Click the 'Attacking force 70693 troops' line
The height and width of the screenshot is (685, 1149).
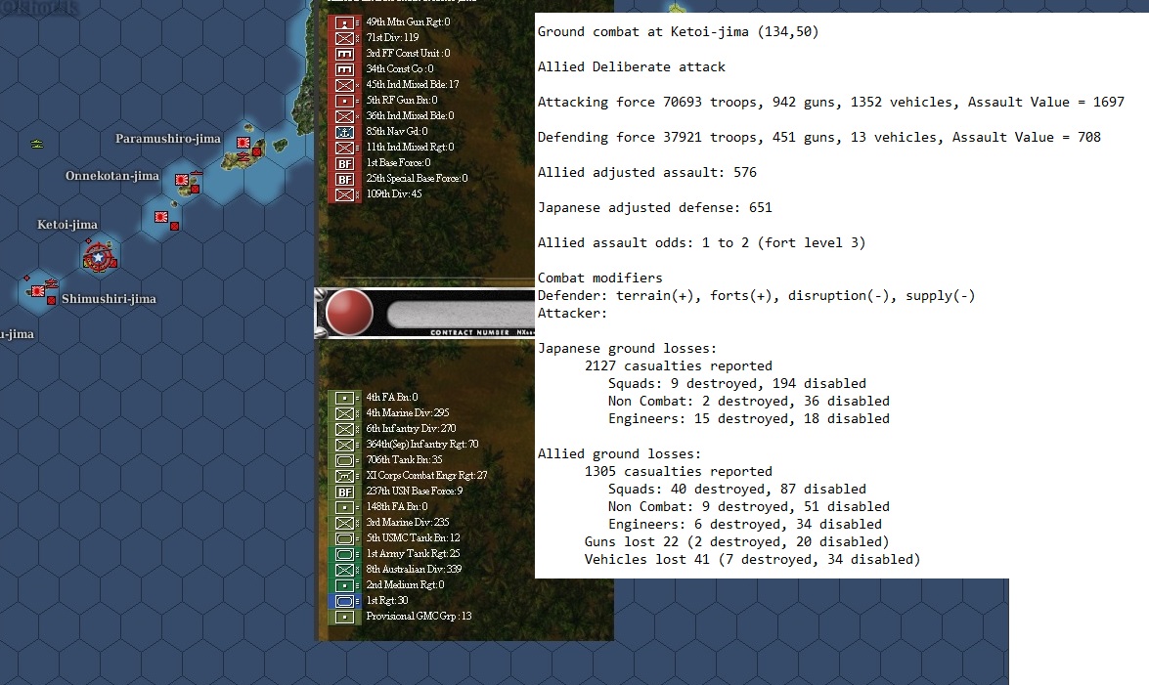[831, 102]
